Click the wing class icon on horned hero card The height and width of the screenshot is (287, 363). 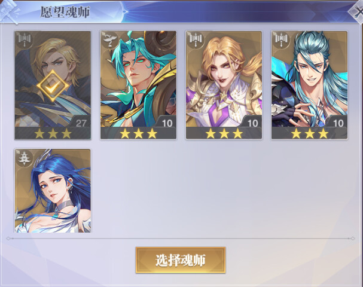110,40
